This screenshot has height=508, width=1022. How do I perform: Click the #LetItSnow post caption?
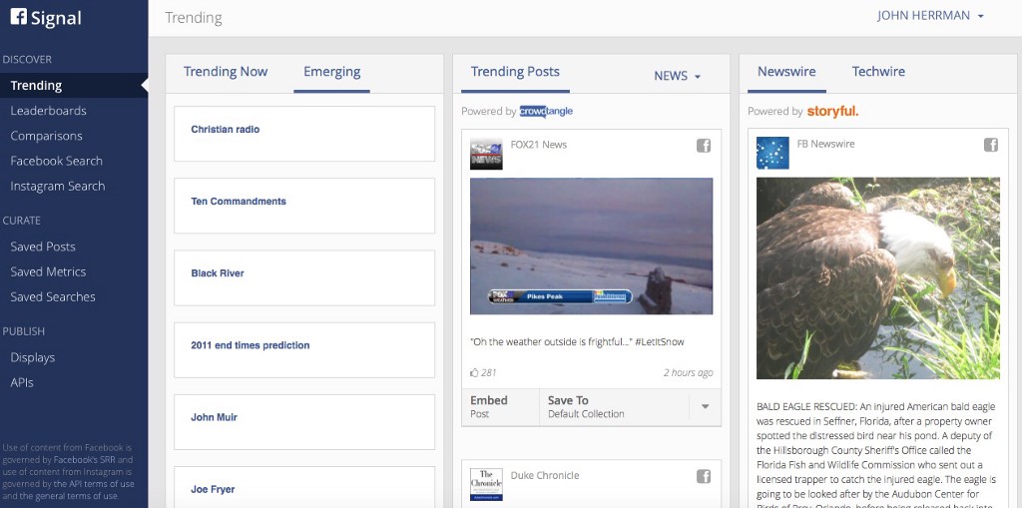[x=577, y=341]
